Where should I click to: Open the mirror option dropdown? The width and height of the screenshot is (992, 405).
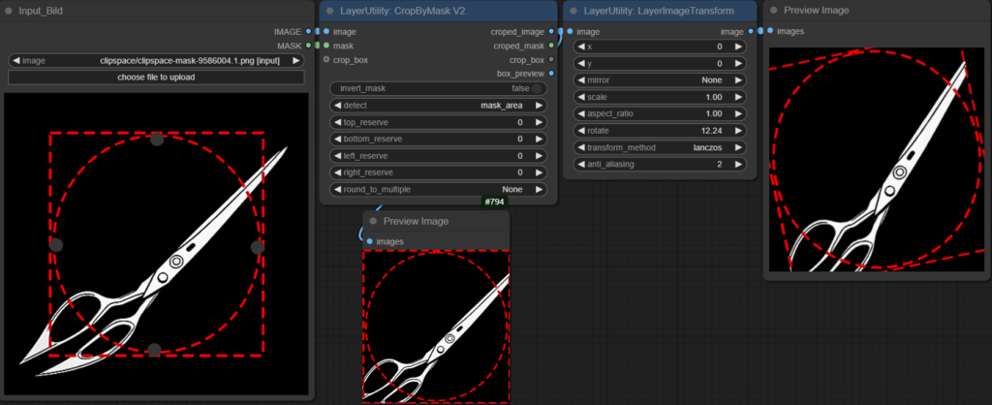point(659,79)
